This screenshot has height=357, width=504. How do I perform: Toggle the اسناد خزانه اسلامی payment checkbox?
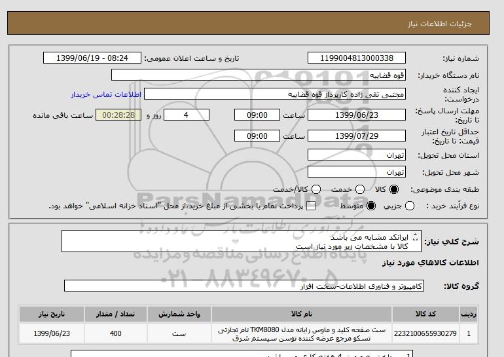click(x=311, y=206)
